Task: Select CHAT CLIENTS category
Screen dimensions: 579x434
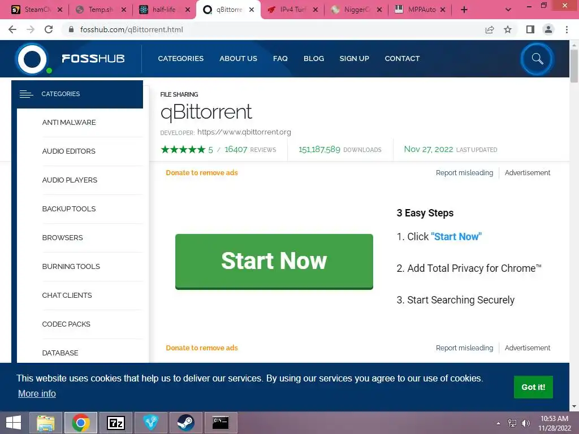Action: pos(67,295)
